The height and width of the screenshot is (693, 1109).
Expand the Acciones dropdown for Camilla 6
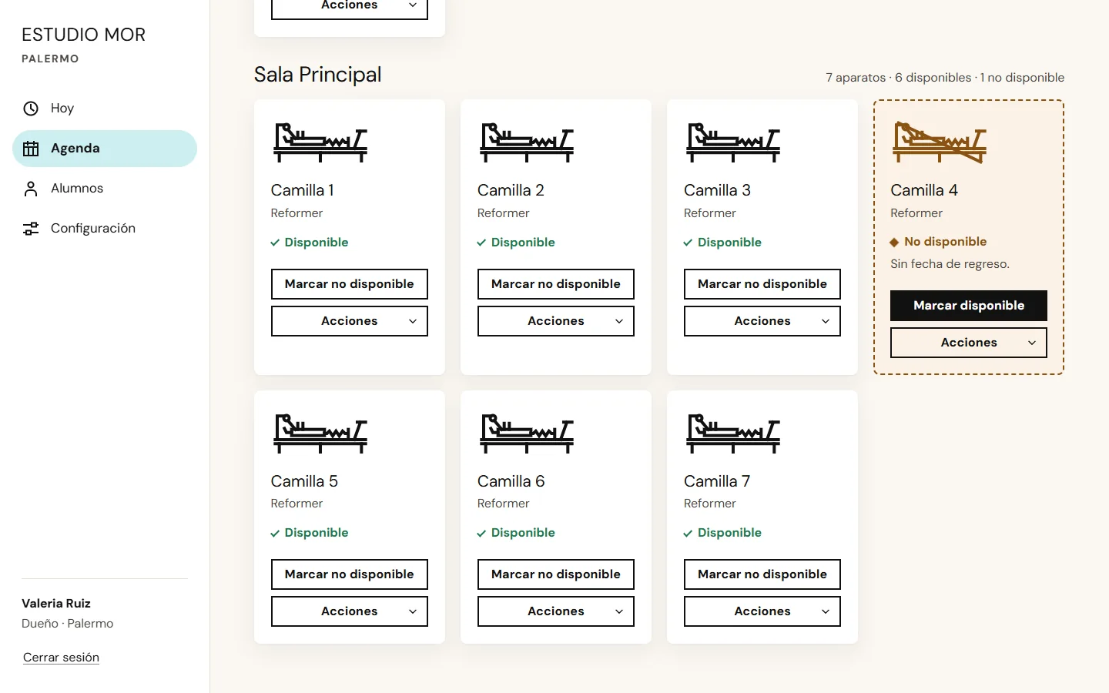(x=556, y=611)
